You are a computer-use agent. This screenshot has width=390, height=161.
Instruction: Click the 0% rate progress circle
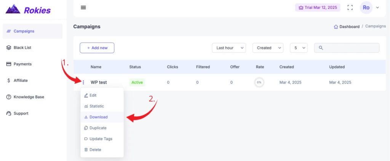coord(259,82)
